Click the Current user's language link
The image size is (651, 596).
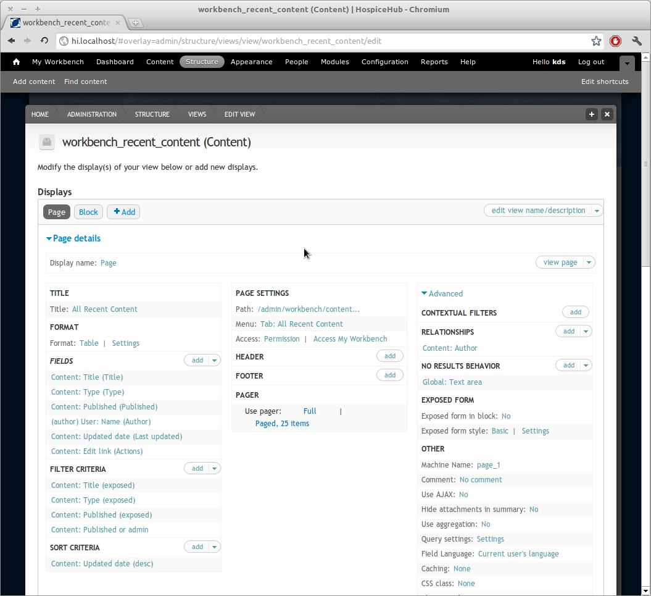coord(518,554)
